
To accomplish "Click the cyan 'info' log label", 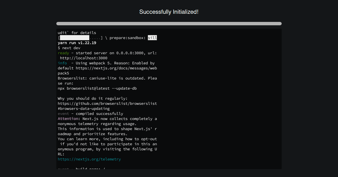I will pyautogui.click(x=62, y=63).
